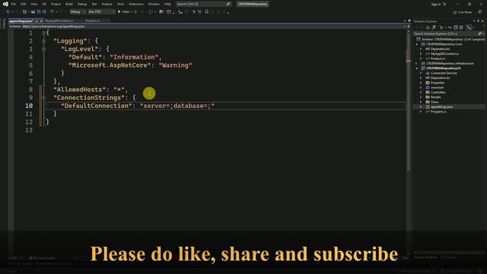The height and width of the screenshot is (274, 487).
Task: Select Program.cs in Solution Explorer
Action: pos(438,112)
